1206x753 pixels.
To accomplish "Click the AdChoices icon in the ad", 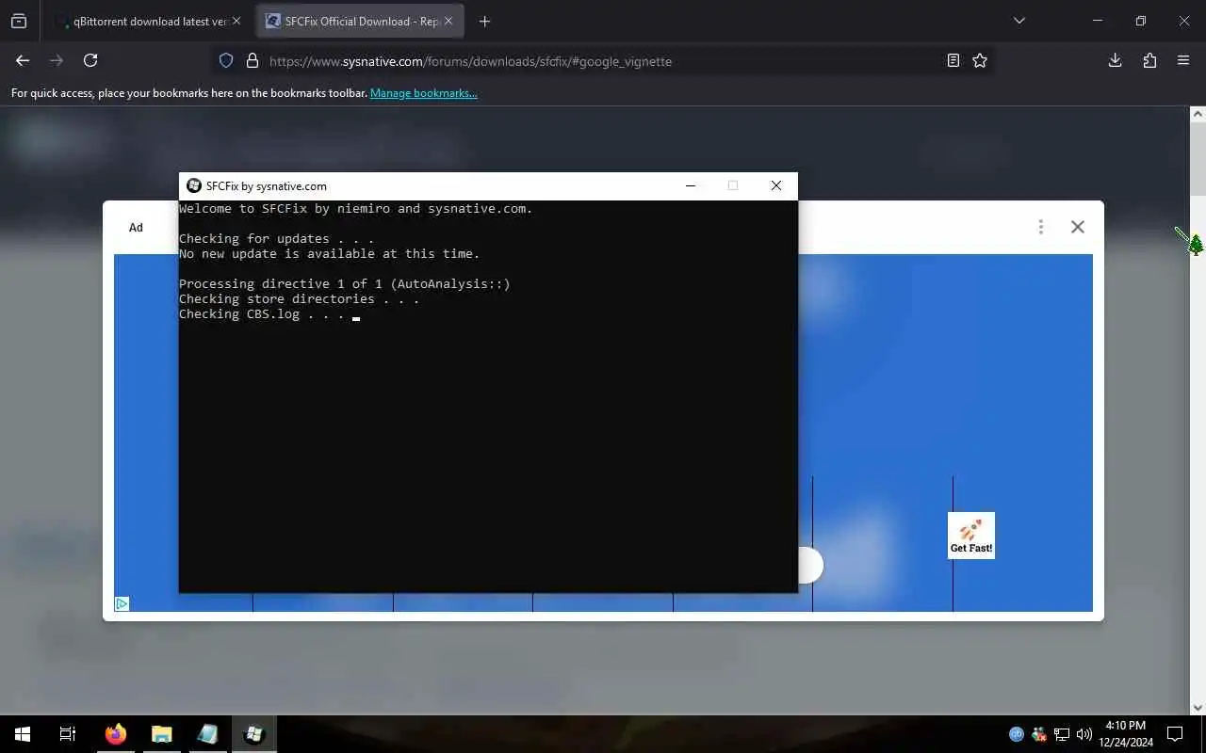I will pyautogui.click(x=122, y=603).
